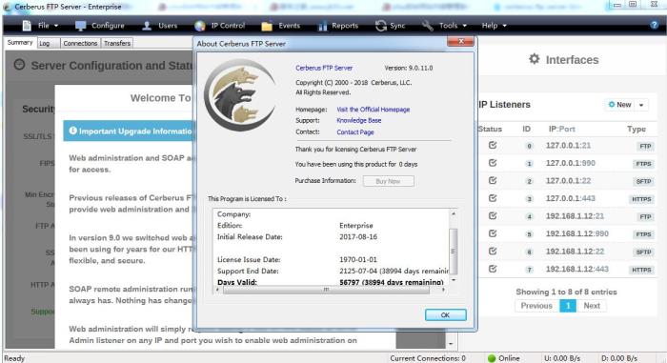The height and width of the screenshot is (363, 667).
Task: Sort listeners by ID column header
Action: point(526,129)
